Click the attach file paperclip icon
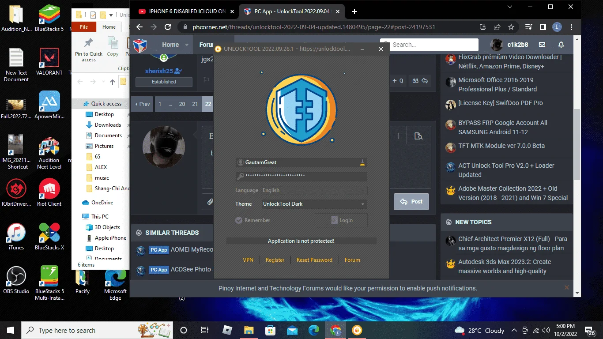This screenshot has height=339, width=603. (x=210, y=202)
